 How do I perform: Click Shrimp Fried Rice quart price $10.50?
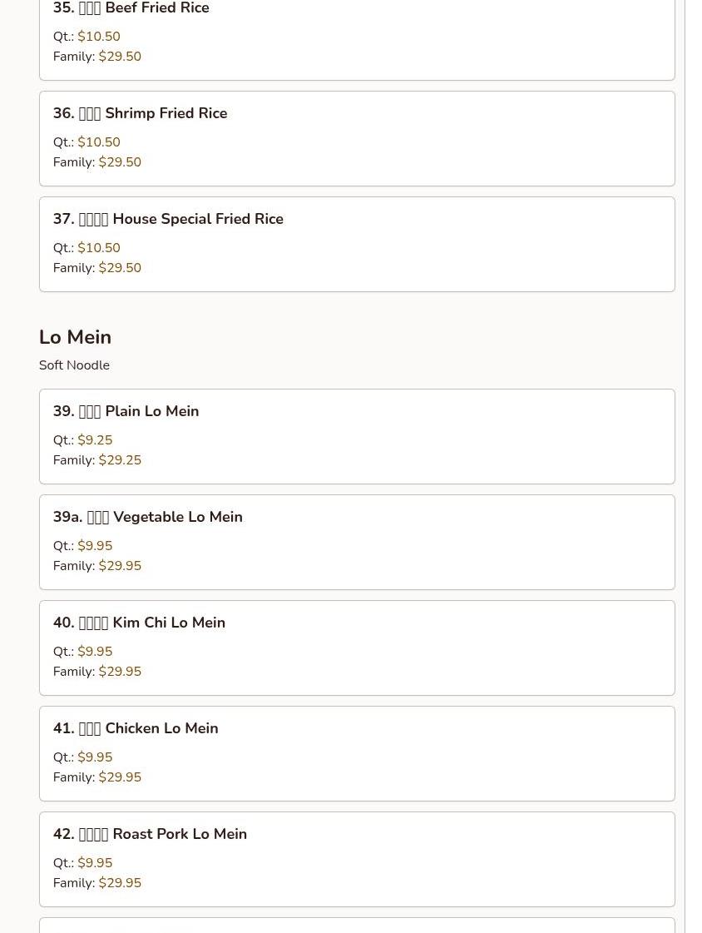99,142
